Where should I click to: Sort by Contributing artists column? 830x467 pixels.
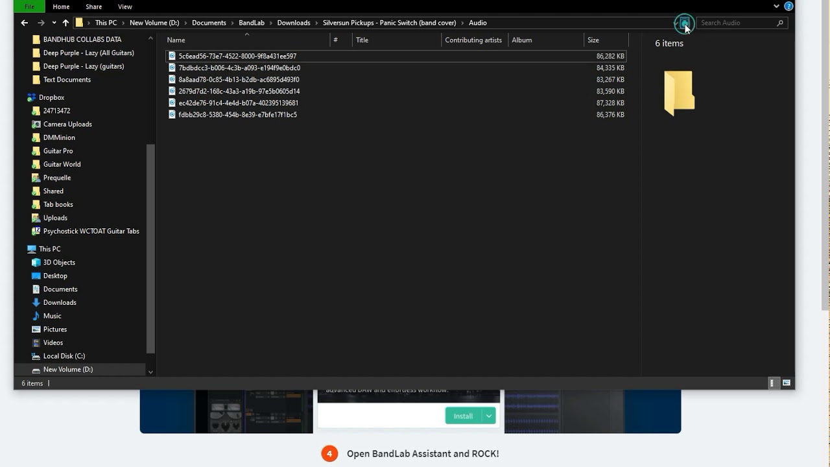(474, 40)
